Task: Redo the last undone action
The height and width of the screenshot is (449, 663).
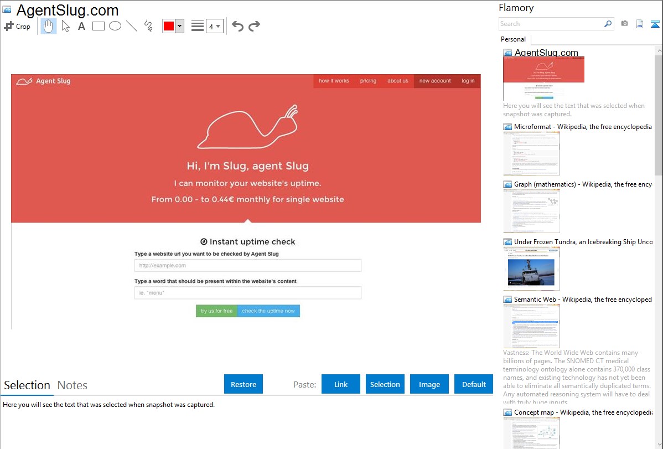Action: pos(254,26)
